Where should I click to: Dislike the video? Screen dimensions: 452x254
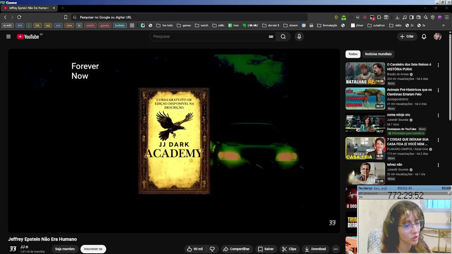pyautogui.click(x=212, y=249)
